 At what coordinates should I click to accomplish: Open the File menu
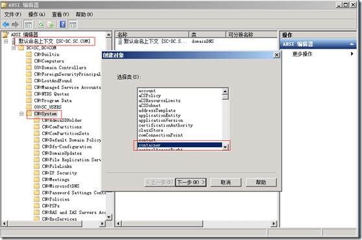coord(13,14)
